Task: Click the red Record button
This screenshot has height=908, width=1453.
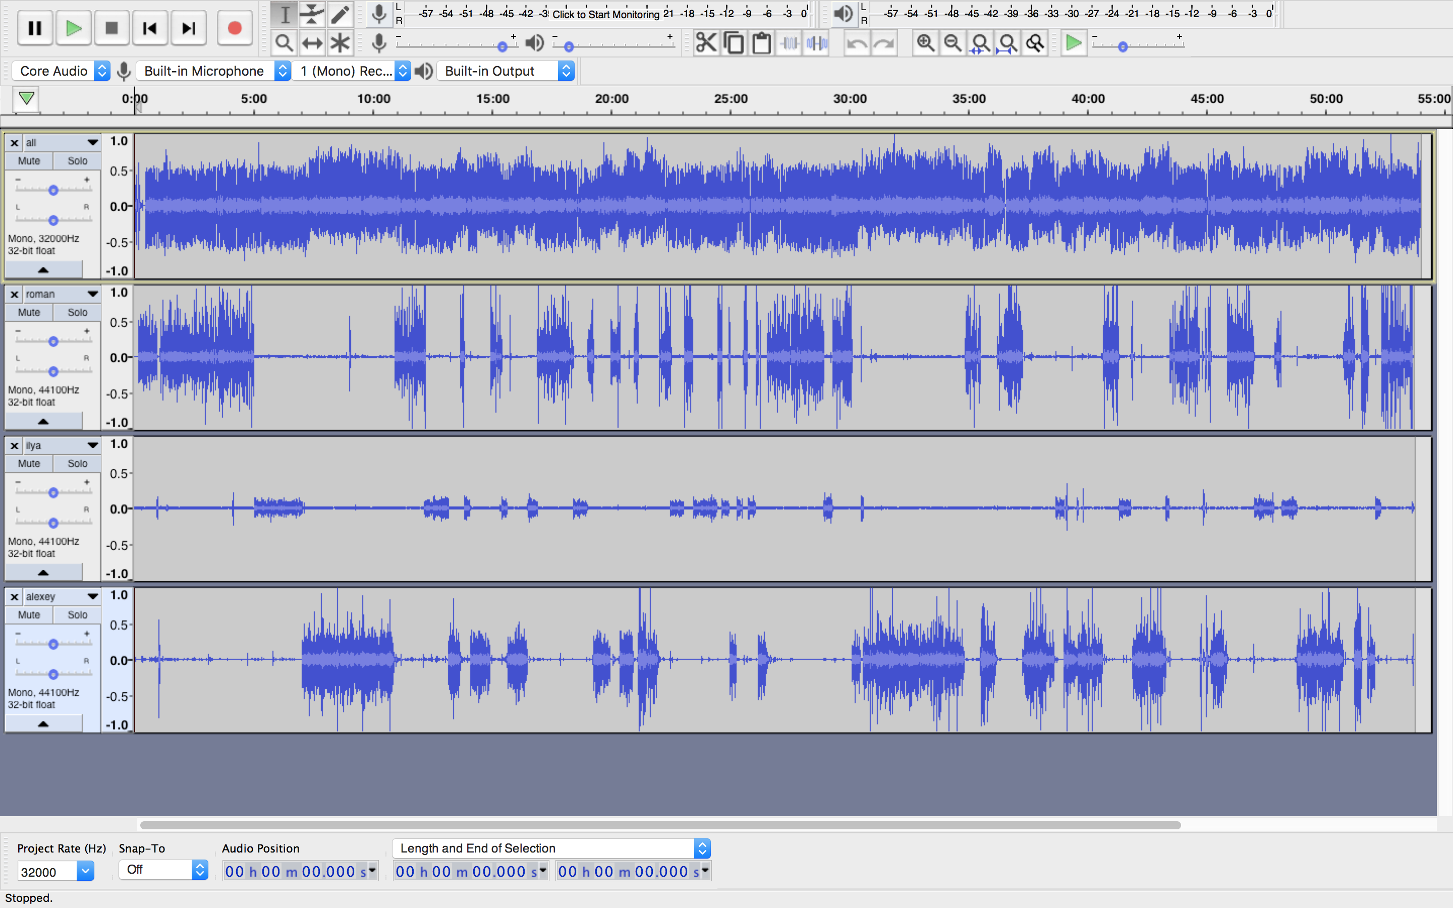Action: 234,28
